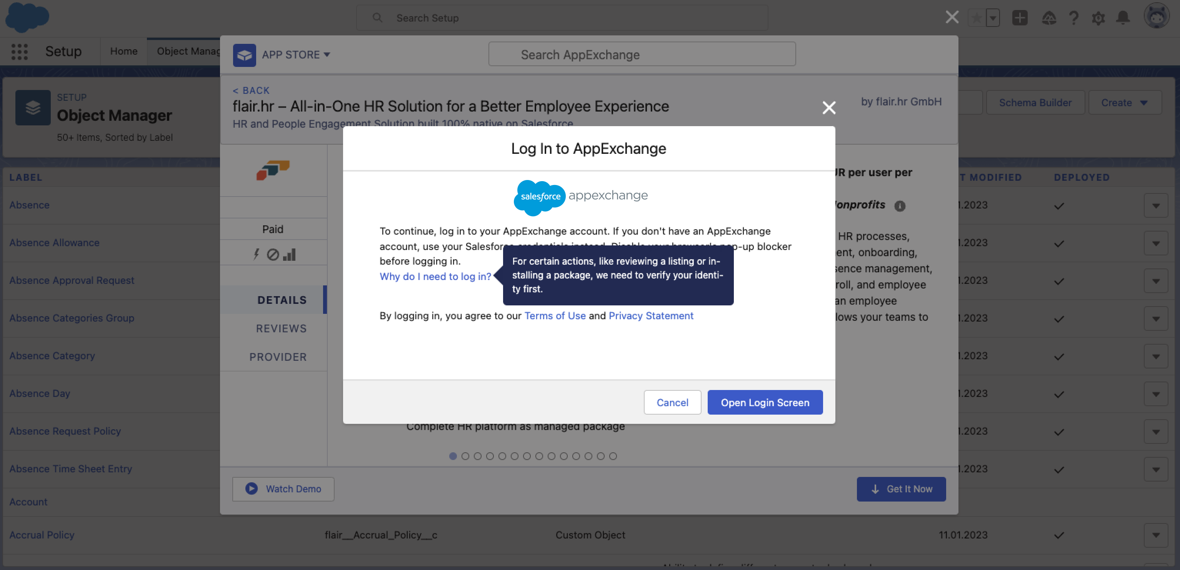This screenshot has height=570, width=1180.
Task: Select the first carousel dot
Action: click(453, 456)
